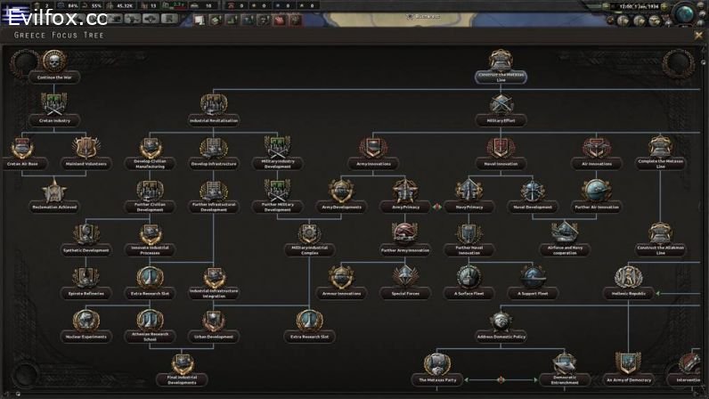The height and width of the screenshot is (399, 709).
Task: Choose the Synthetic Development focus
Action: point(87,236)
